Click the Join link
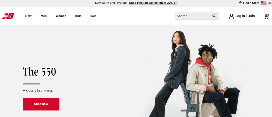Screen dimensions: 272x117 [252, 16]
